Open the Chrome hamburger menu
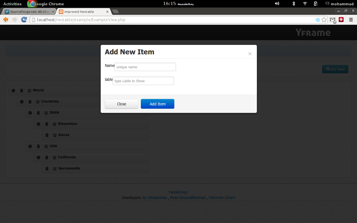This screenshot has height=223, width=357. click(x=351, y=20)
